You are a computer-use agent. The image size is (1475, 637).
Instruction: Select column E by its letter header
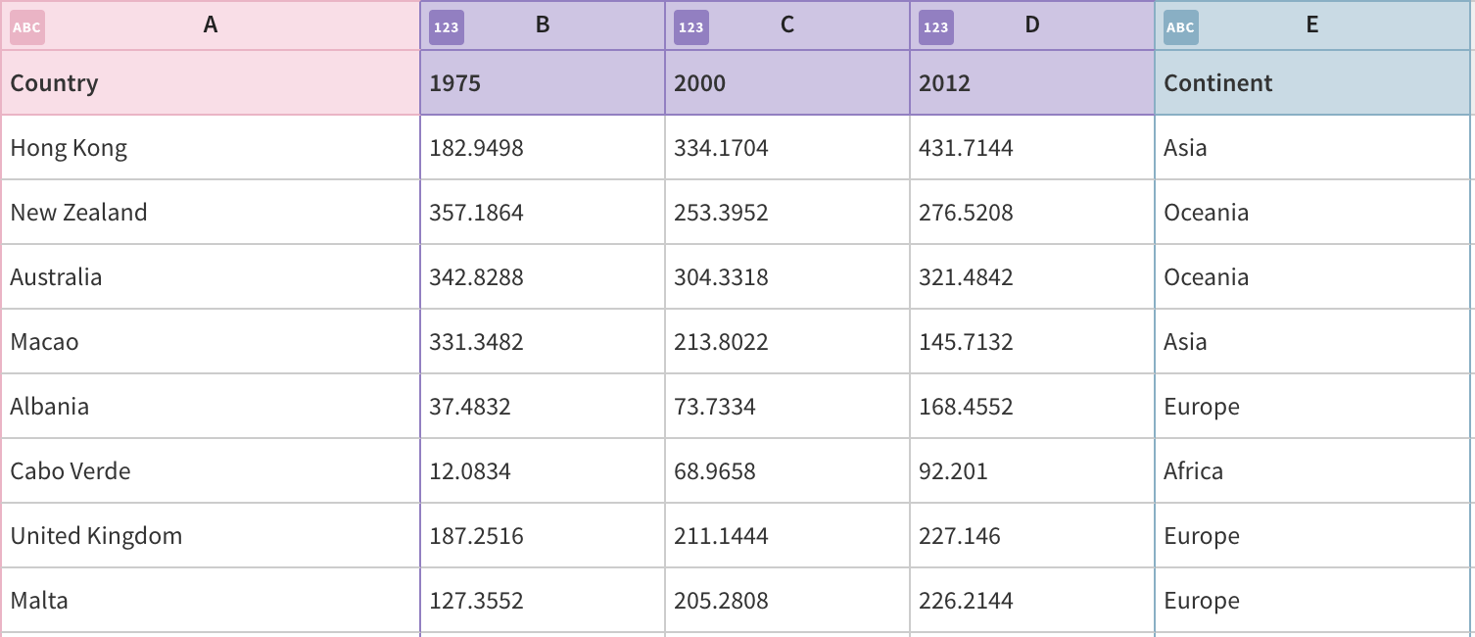1311,26
